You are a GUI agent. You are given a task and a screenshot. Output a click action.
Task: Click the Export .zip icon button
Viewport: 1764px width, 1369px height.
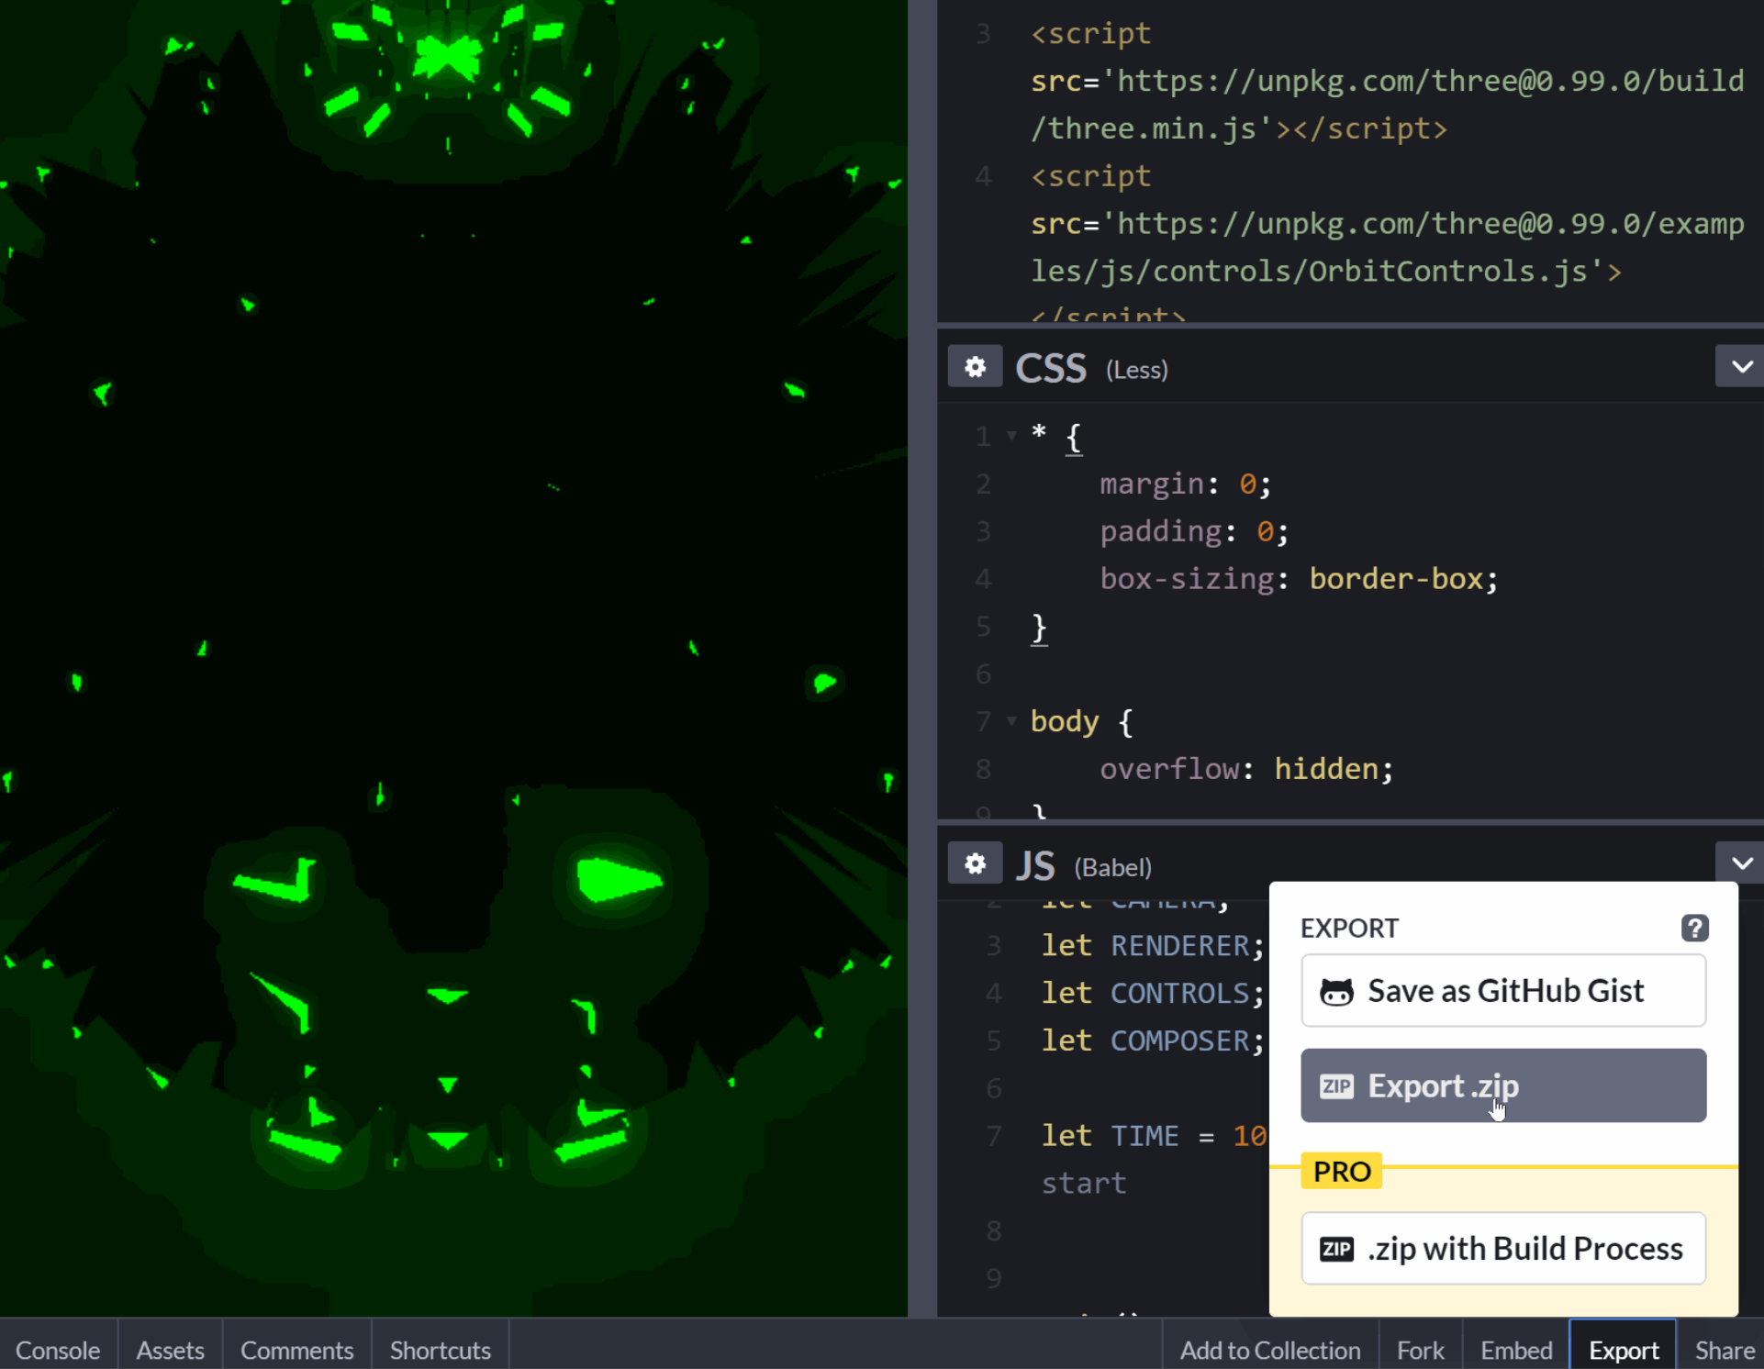(1503, 1085)
